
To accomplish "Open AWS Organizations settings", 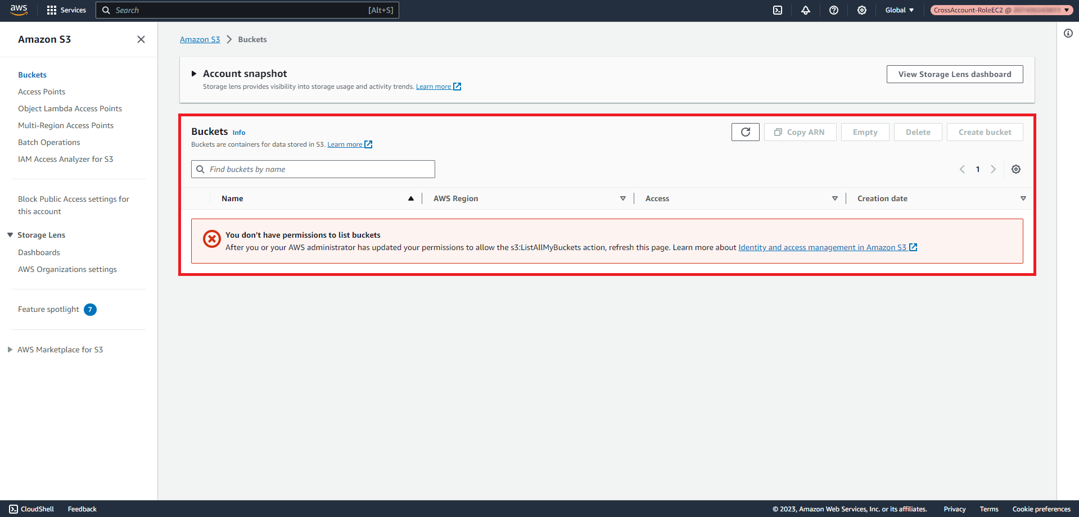I will click(67, 269).
